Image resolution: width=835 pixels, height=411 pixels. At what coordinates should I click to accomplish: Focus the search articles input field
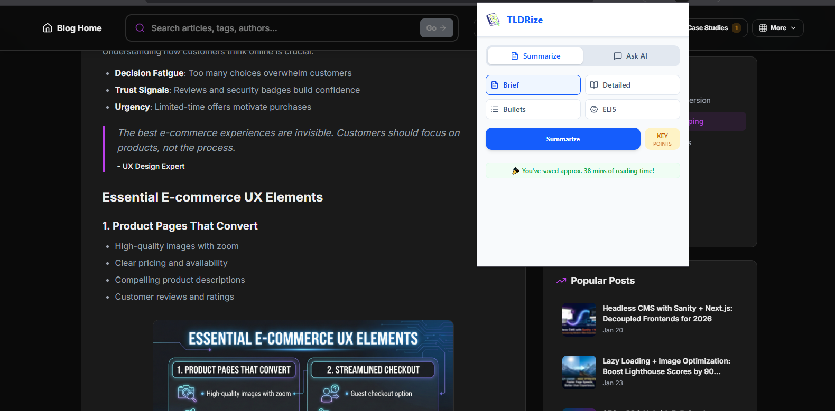280,28
